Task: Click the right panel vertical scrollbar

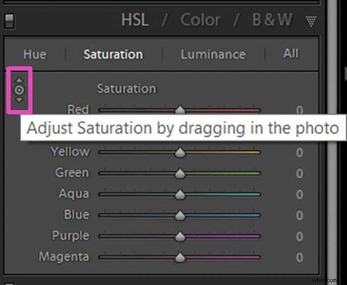Action: point(332,142)
